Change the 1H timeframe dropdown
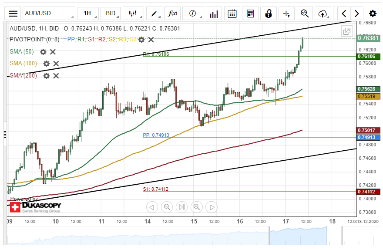 [x=88, y=14]
